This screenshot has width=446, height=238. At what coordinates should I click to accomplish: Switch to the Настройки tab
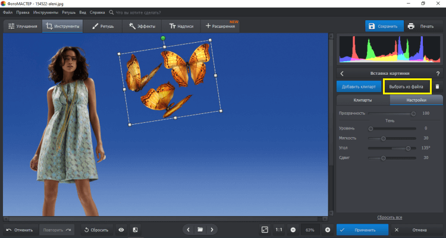(x=416, y=100)
